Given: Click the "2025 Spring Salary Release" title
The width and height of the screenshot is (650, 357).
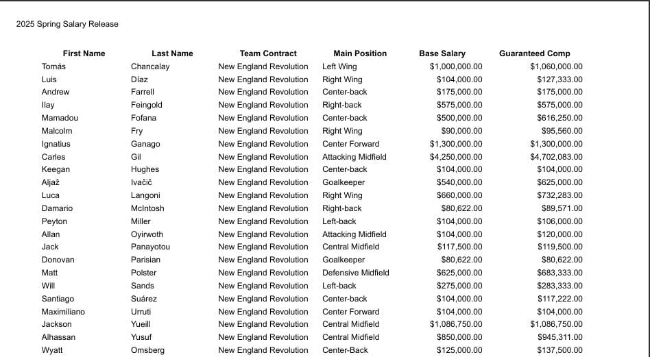Looking at the screenshot, I should click(x=67, y=24).
